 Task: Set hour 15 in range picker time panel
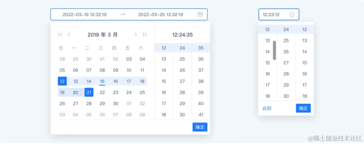pos(164,81)
